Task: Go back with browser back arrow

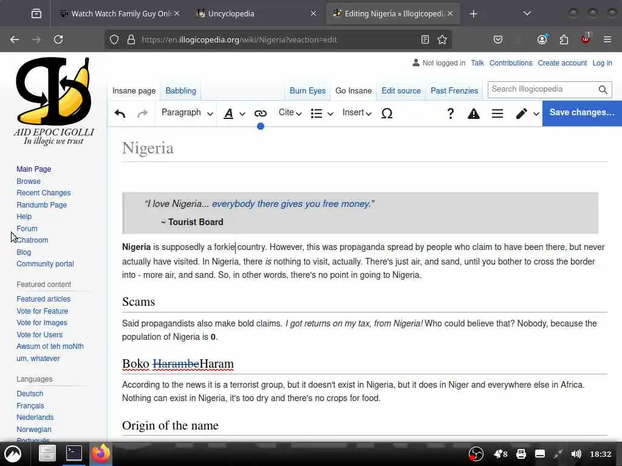Action: click(15, 39)
